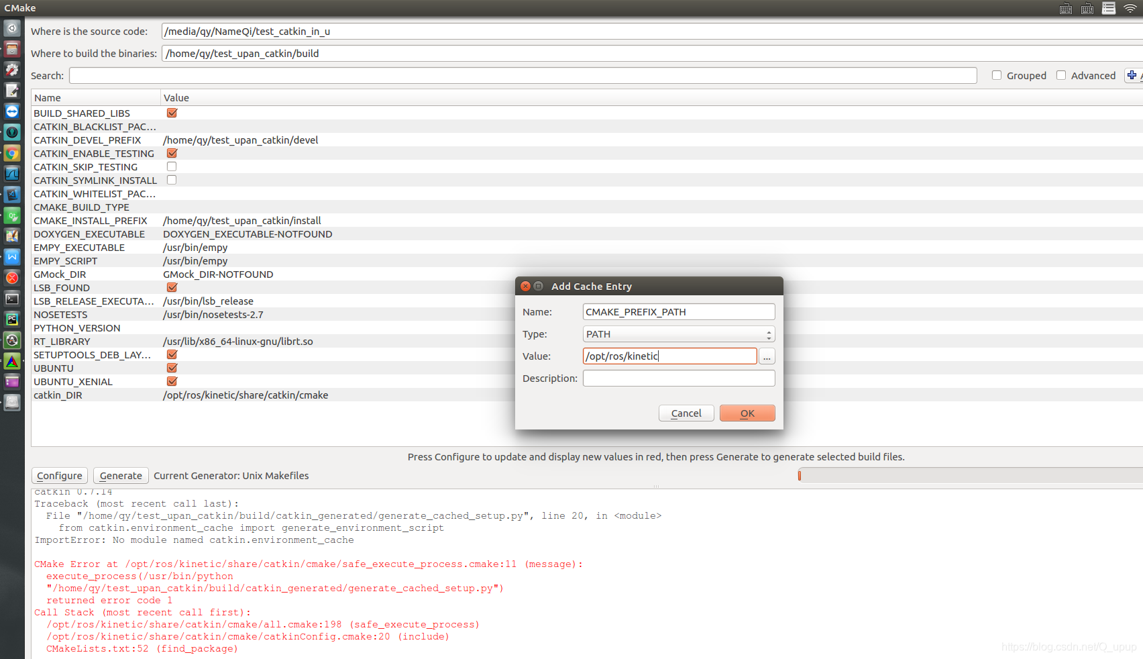Select the PYTHON_VERSION entry
The height and width of the screenshot is (659, 1143).
click(x=77, y=328)
